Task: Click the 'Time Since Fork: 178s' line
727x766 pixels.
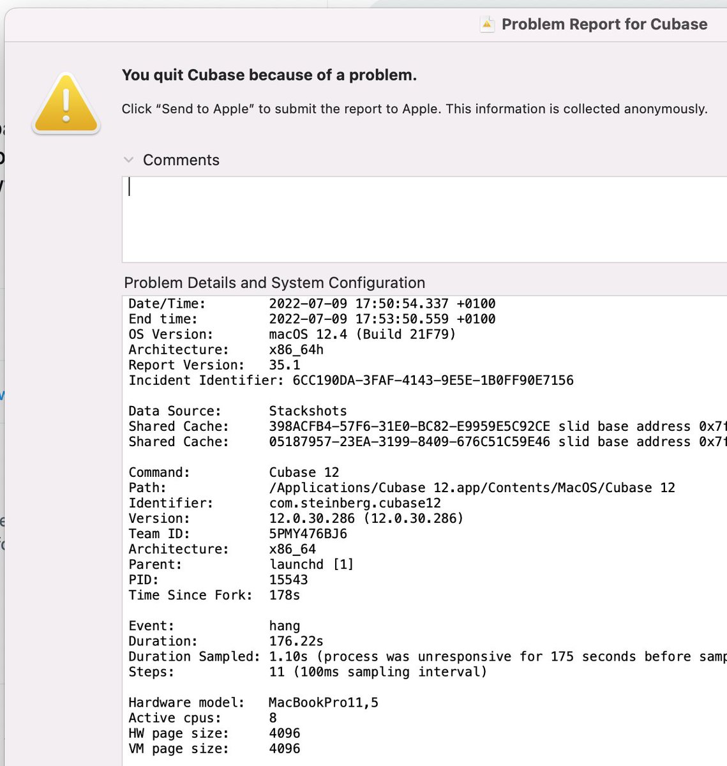Action: point(214,595)
